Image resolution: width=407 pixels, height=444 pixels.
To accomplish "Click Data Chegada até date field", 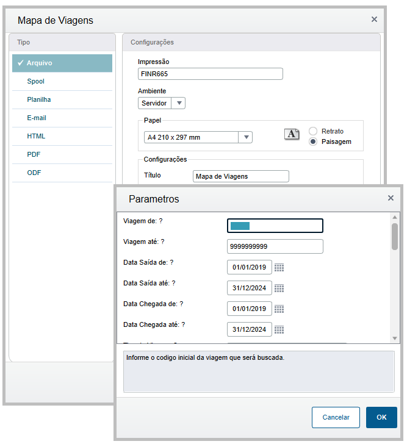I will tap(249, 329).
